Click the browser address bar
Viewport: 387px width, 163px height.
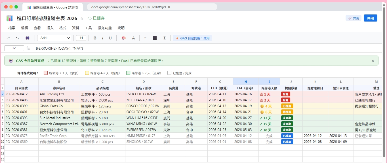click(152, 7)
